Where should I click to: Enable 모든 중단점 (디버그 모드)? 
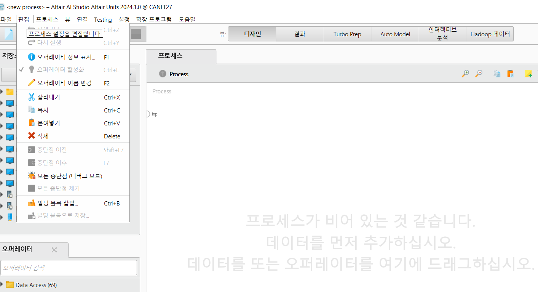tap(70, 176)
